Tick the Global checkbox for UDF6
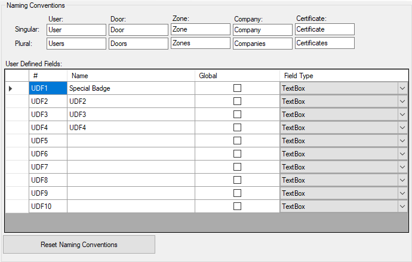Screen dimensions: 412x262 (x=237, y=153)
